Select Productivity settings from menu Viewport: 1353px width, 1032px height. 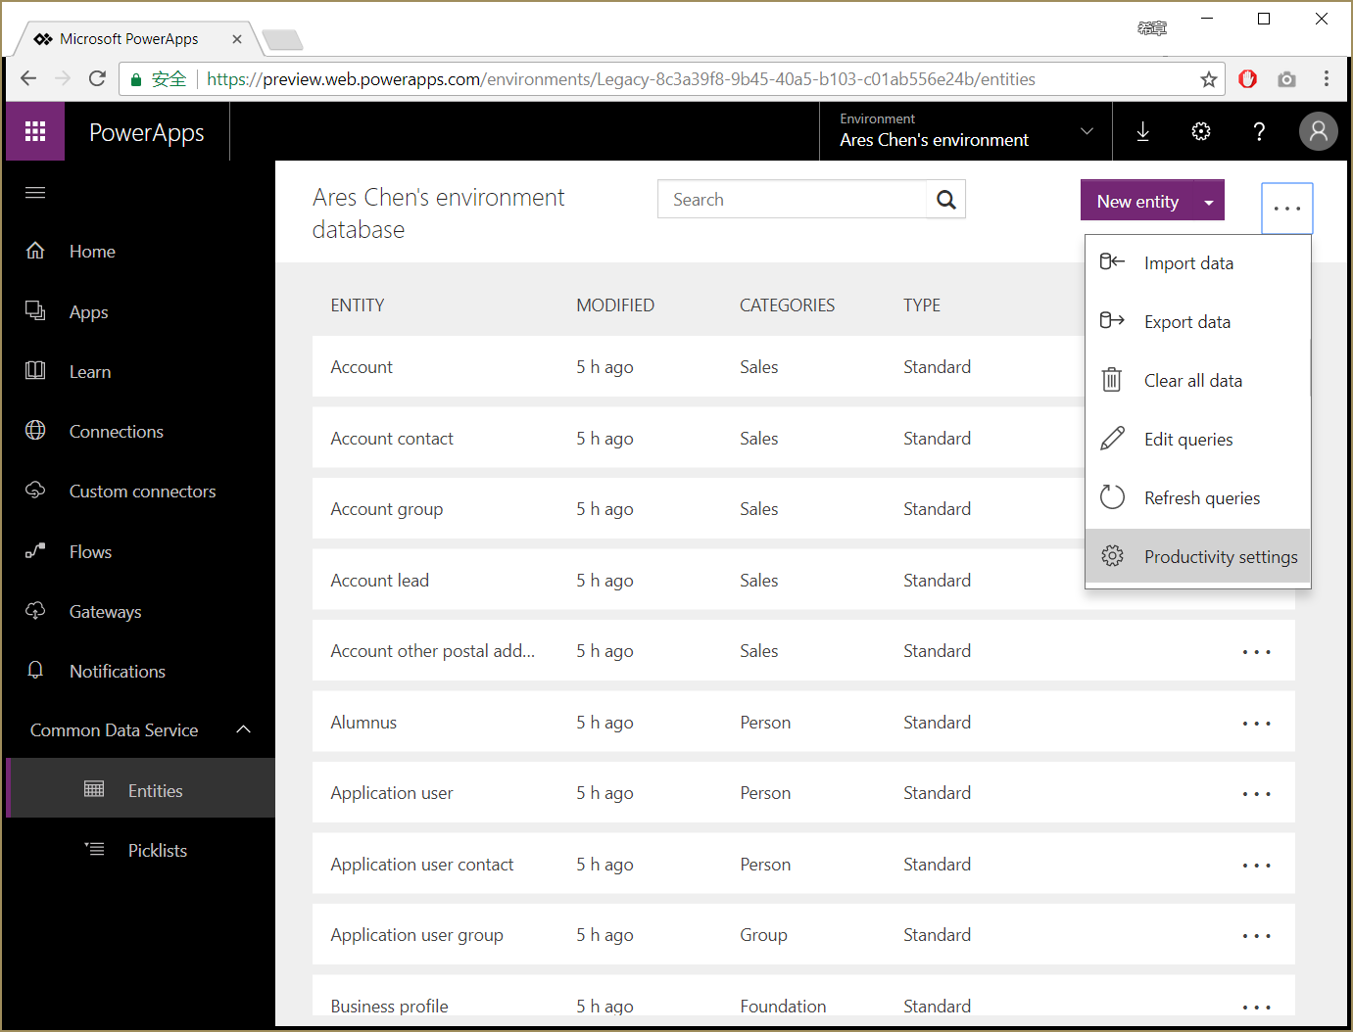[1220, 557]
